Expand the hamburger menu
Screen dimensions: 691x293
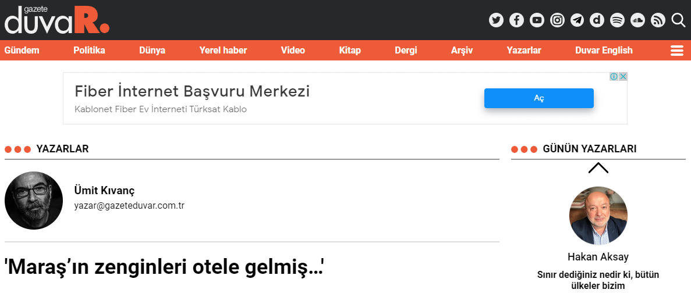click(x=677, y=51)
